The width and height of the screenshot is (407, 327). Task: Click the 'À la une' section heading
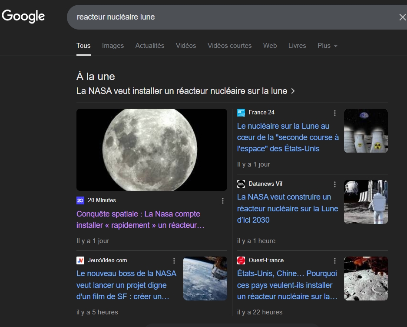(x=96, y=77)
